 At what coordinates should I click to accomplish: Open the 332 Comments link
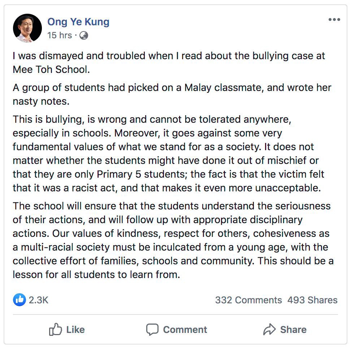pos(248,300)
